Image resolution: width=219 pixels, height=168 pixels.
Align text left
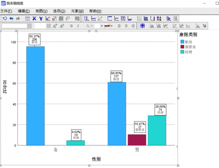point(119,26)
